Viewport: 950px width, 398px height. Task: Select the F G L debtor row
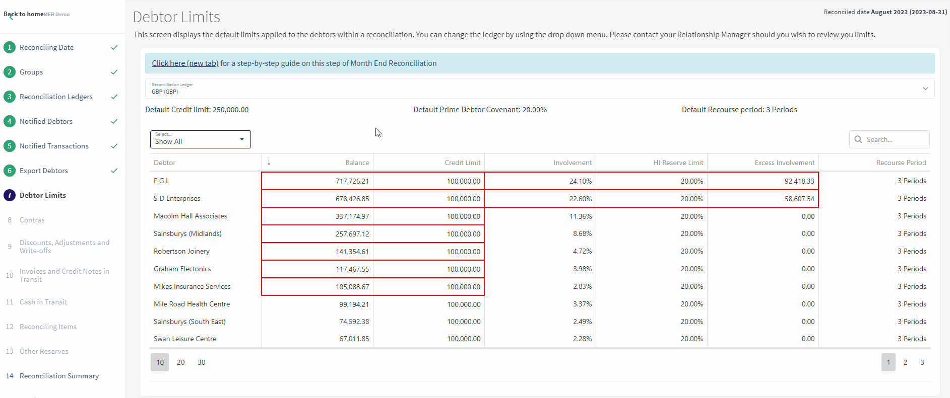pyautogui.click(x=540, y=181)
